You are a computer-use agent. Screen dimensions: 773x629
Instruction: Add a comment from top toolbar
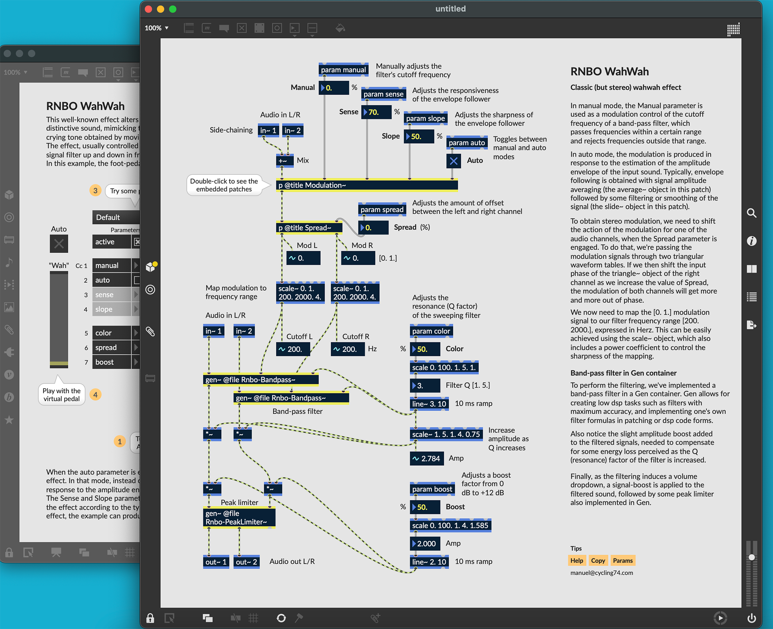(224, 28)
